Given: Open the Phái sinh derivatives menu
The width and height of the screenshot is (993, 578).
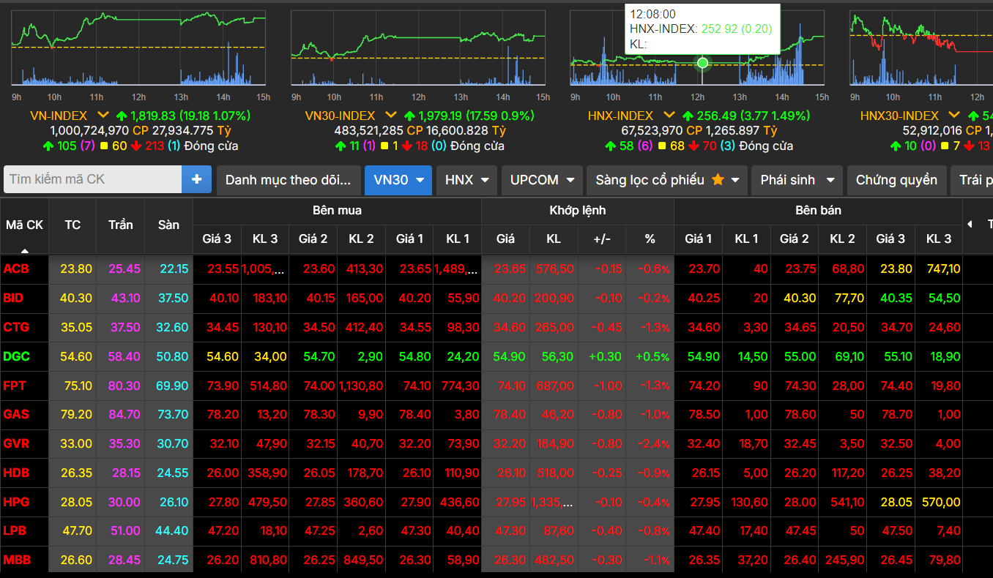Looking at the screenshot, I should pyautogui.click(x=796, y=180).
